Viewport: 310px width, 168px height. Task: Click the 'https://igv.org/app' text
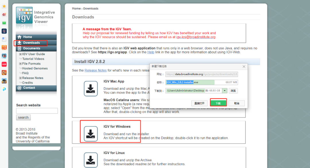112,52
